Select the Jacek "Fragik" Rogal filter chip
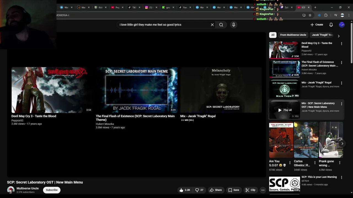 click(323, 35)
